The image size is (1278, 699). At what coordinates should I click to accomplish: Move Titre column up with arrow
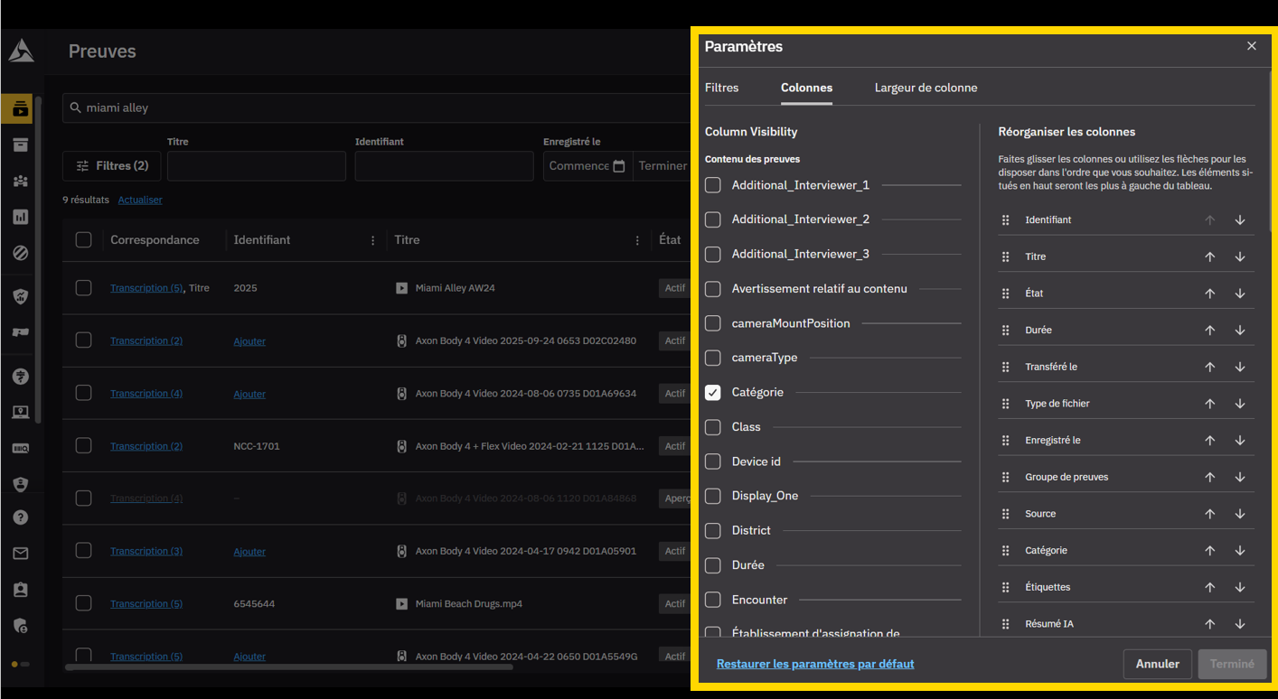1209,257
